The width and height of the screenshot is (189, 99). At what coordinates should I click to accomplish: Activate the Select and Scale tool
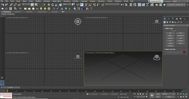[57, 5]
